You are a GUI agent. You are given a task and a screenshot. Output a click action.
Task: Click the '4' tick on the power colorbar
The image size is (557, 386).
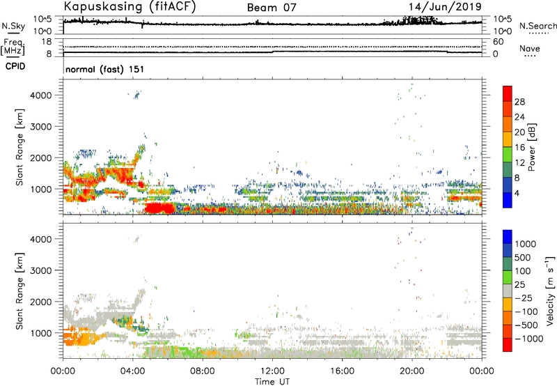pos(517,194)
